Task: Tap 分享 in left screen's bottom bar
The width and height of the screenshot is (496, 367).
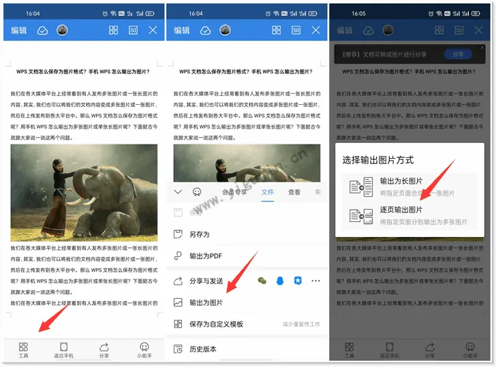Action: [x=104, y=350]
